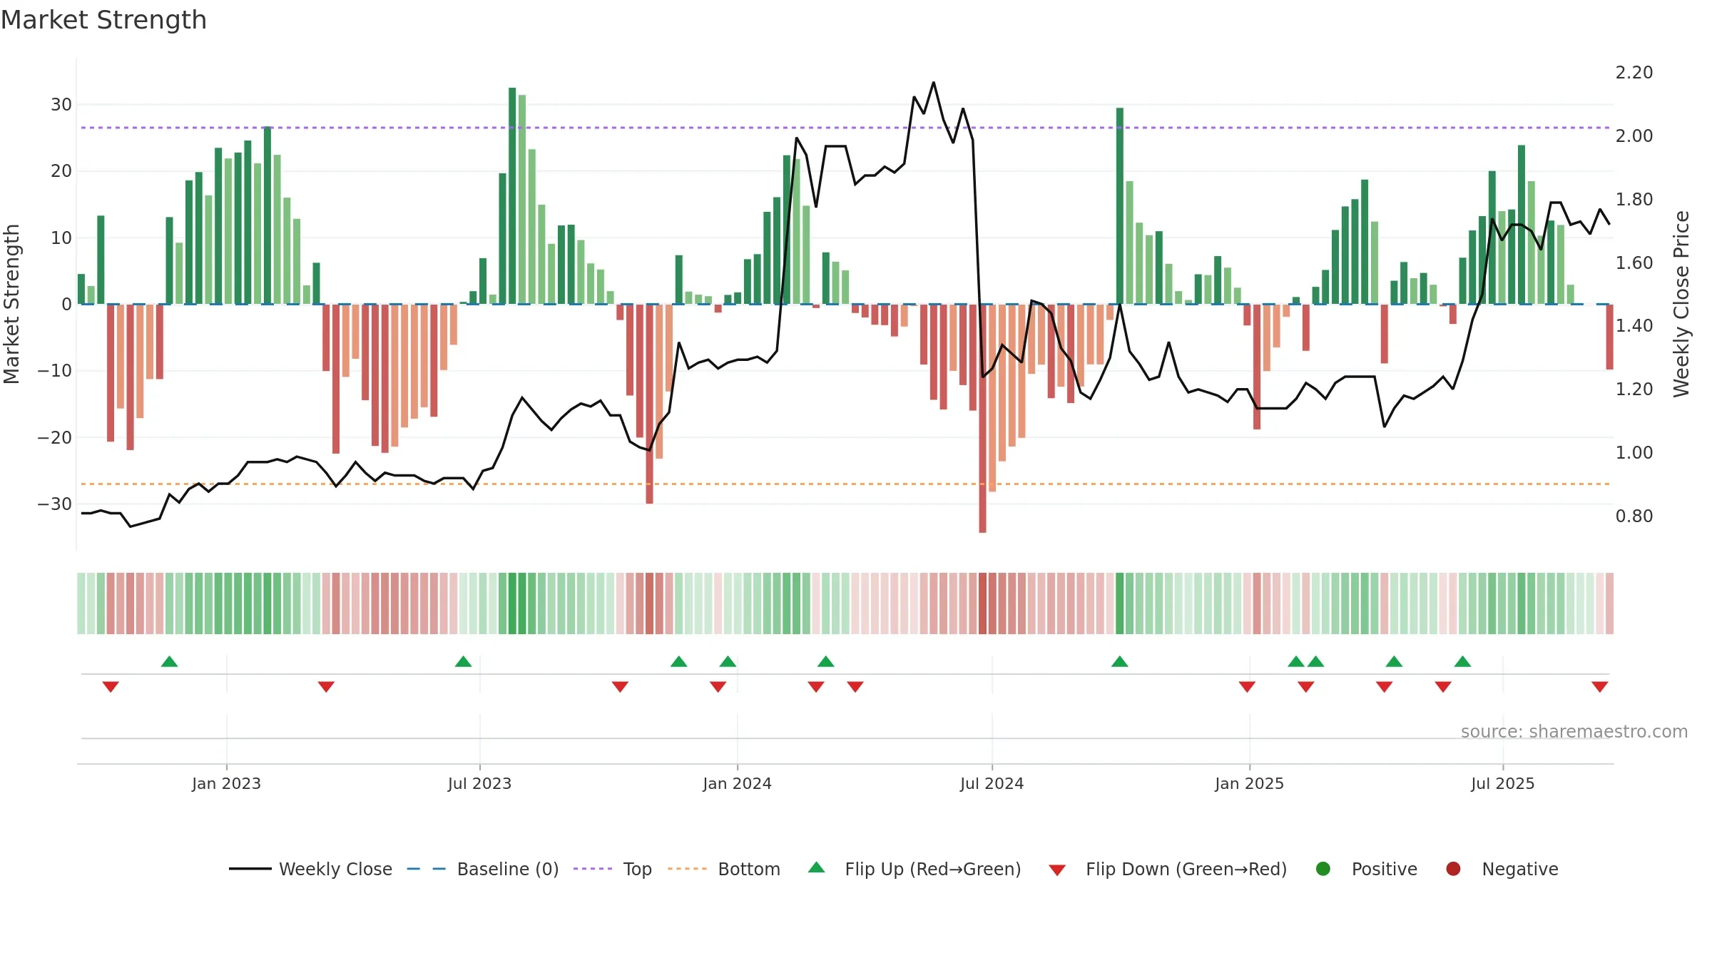Toggle the Top legend label
Image resolution: width=1712 pixels, height=963 pixels.
[x=637, y=870]
